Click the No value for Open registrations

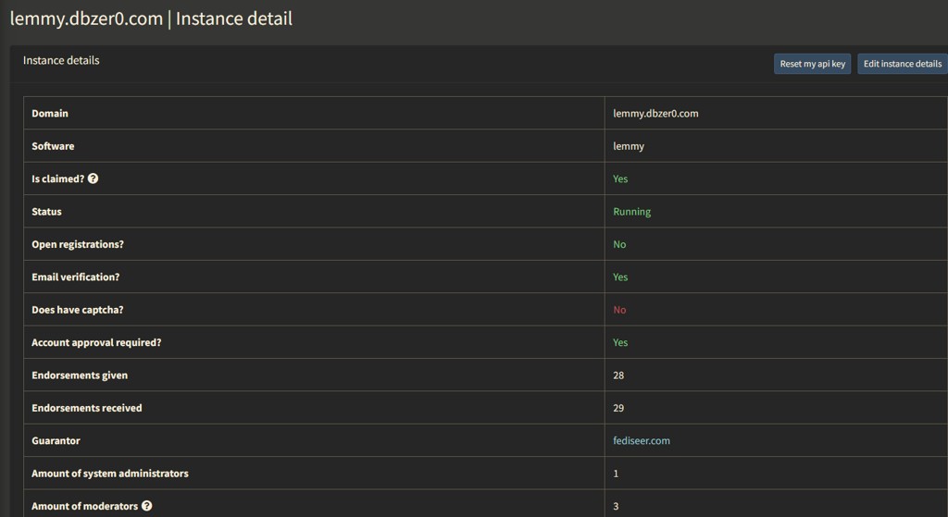[x=619, y=244]
